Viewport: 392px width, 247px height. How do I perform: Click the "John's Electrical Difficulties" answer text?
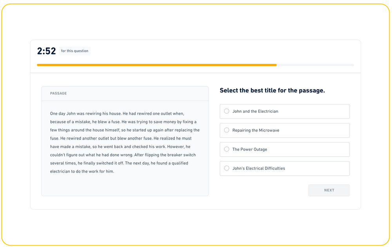point(259,168)
